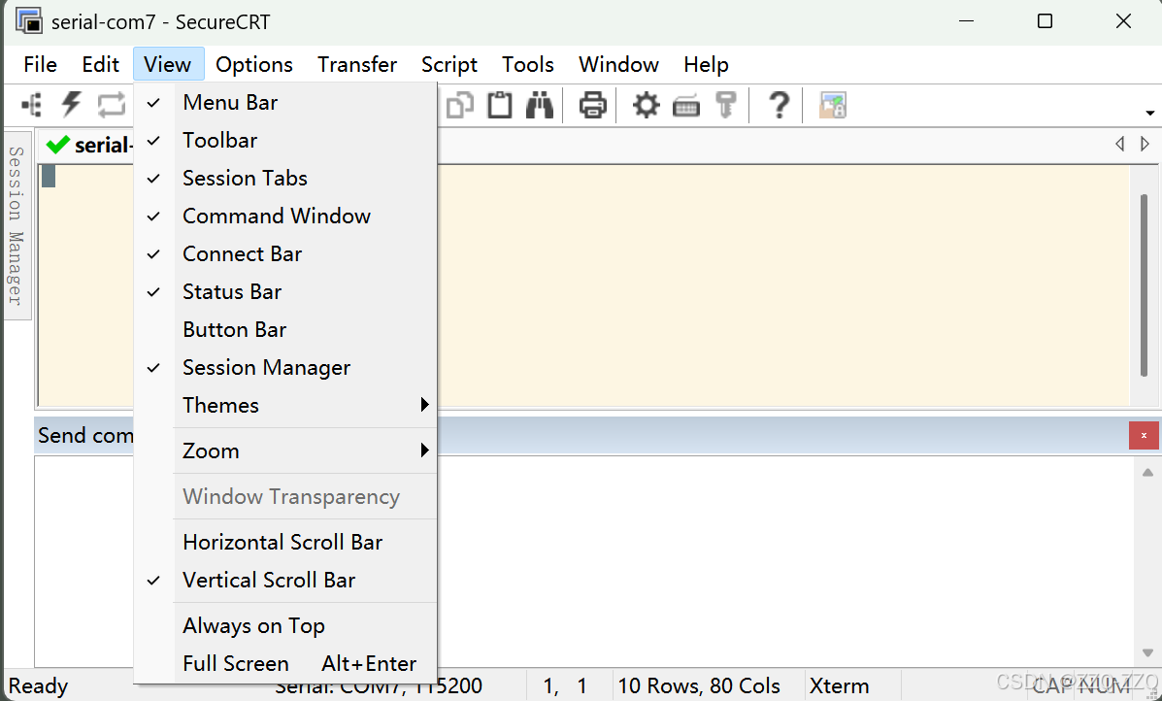
Task: Click the Find binoculars icon
Action: pos(540,105)
